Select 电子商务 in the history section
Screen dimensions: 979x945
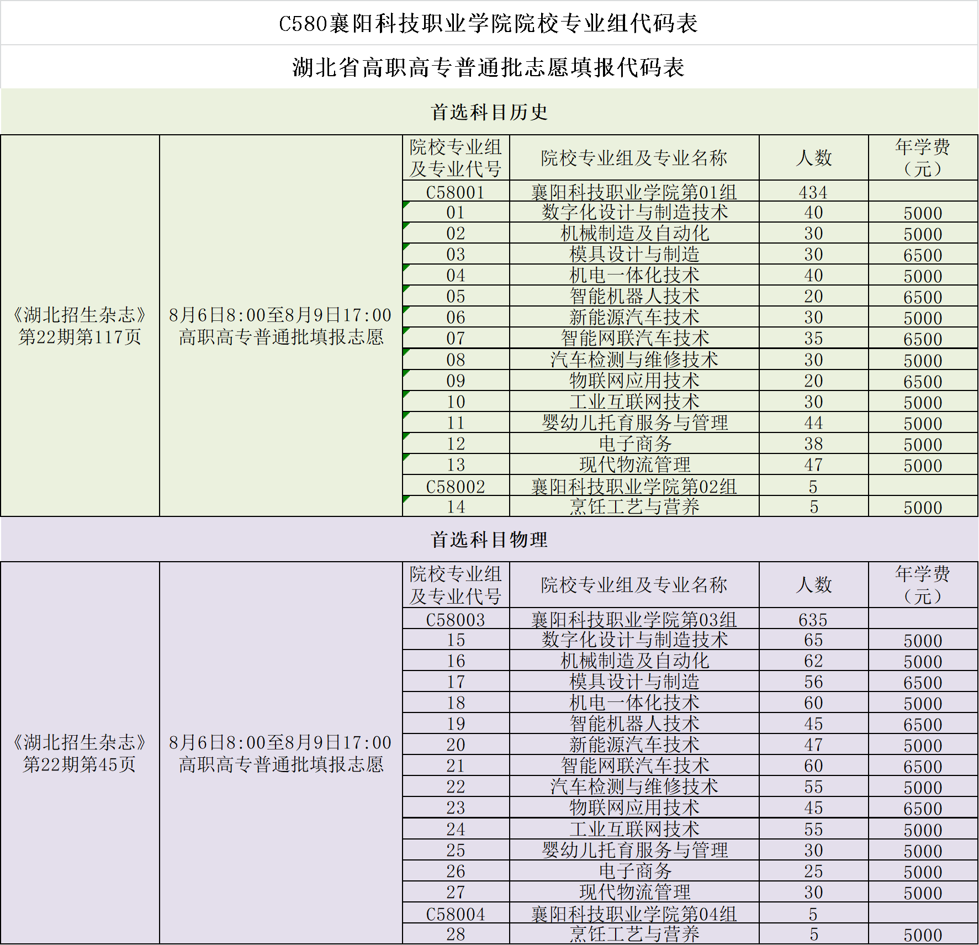634,444
